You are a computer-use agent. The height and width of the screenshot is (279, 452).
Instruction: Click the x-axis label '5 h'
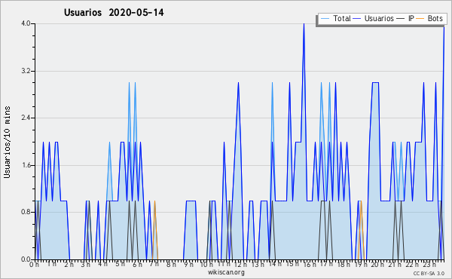(x=121, y=264)
